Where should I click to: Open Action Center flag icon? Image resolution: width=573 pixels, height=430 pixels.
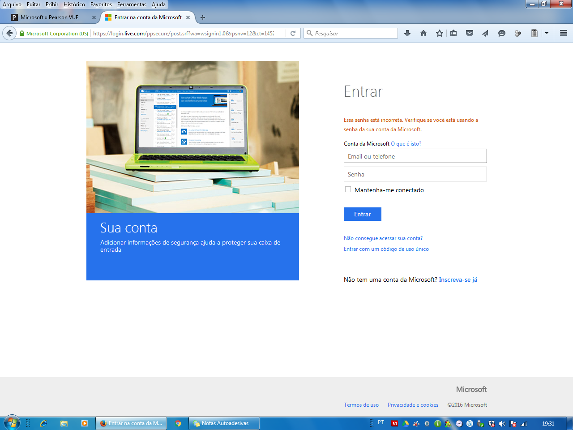tap(513, 423)
